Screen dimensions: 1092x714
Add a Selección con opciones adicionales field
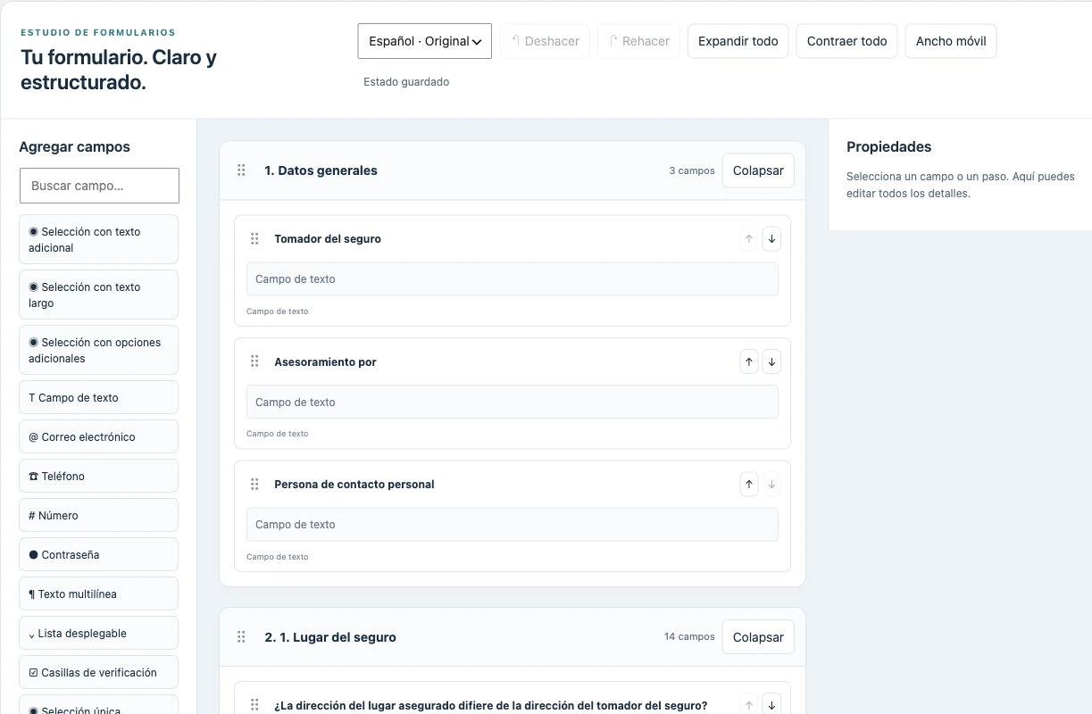coord(98,350)
